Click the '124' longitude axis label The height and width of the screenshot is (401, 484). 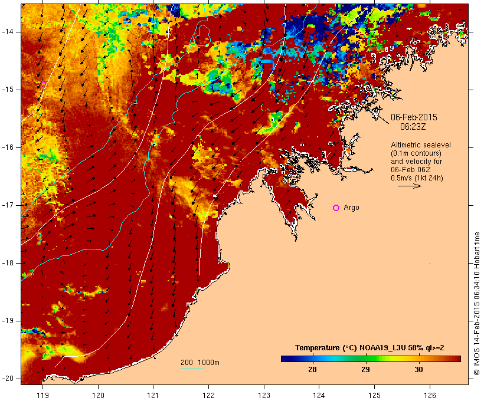(319, 395)
